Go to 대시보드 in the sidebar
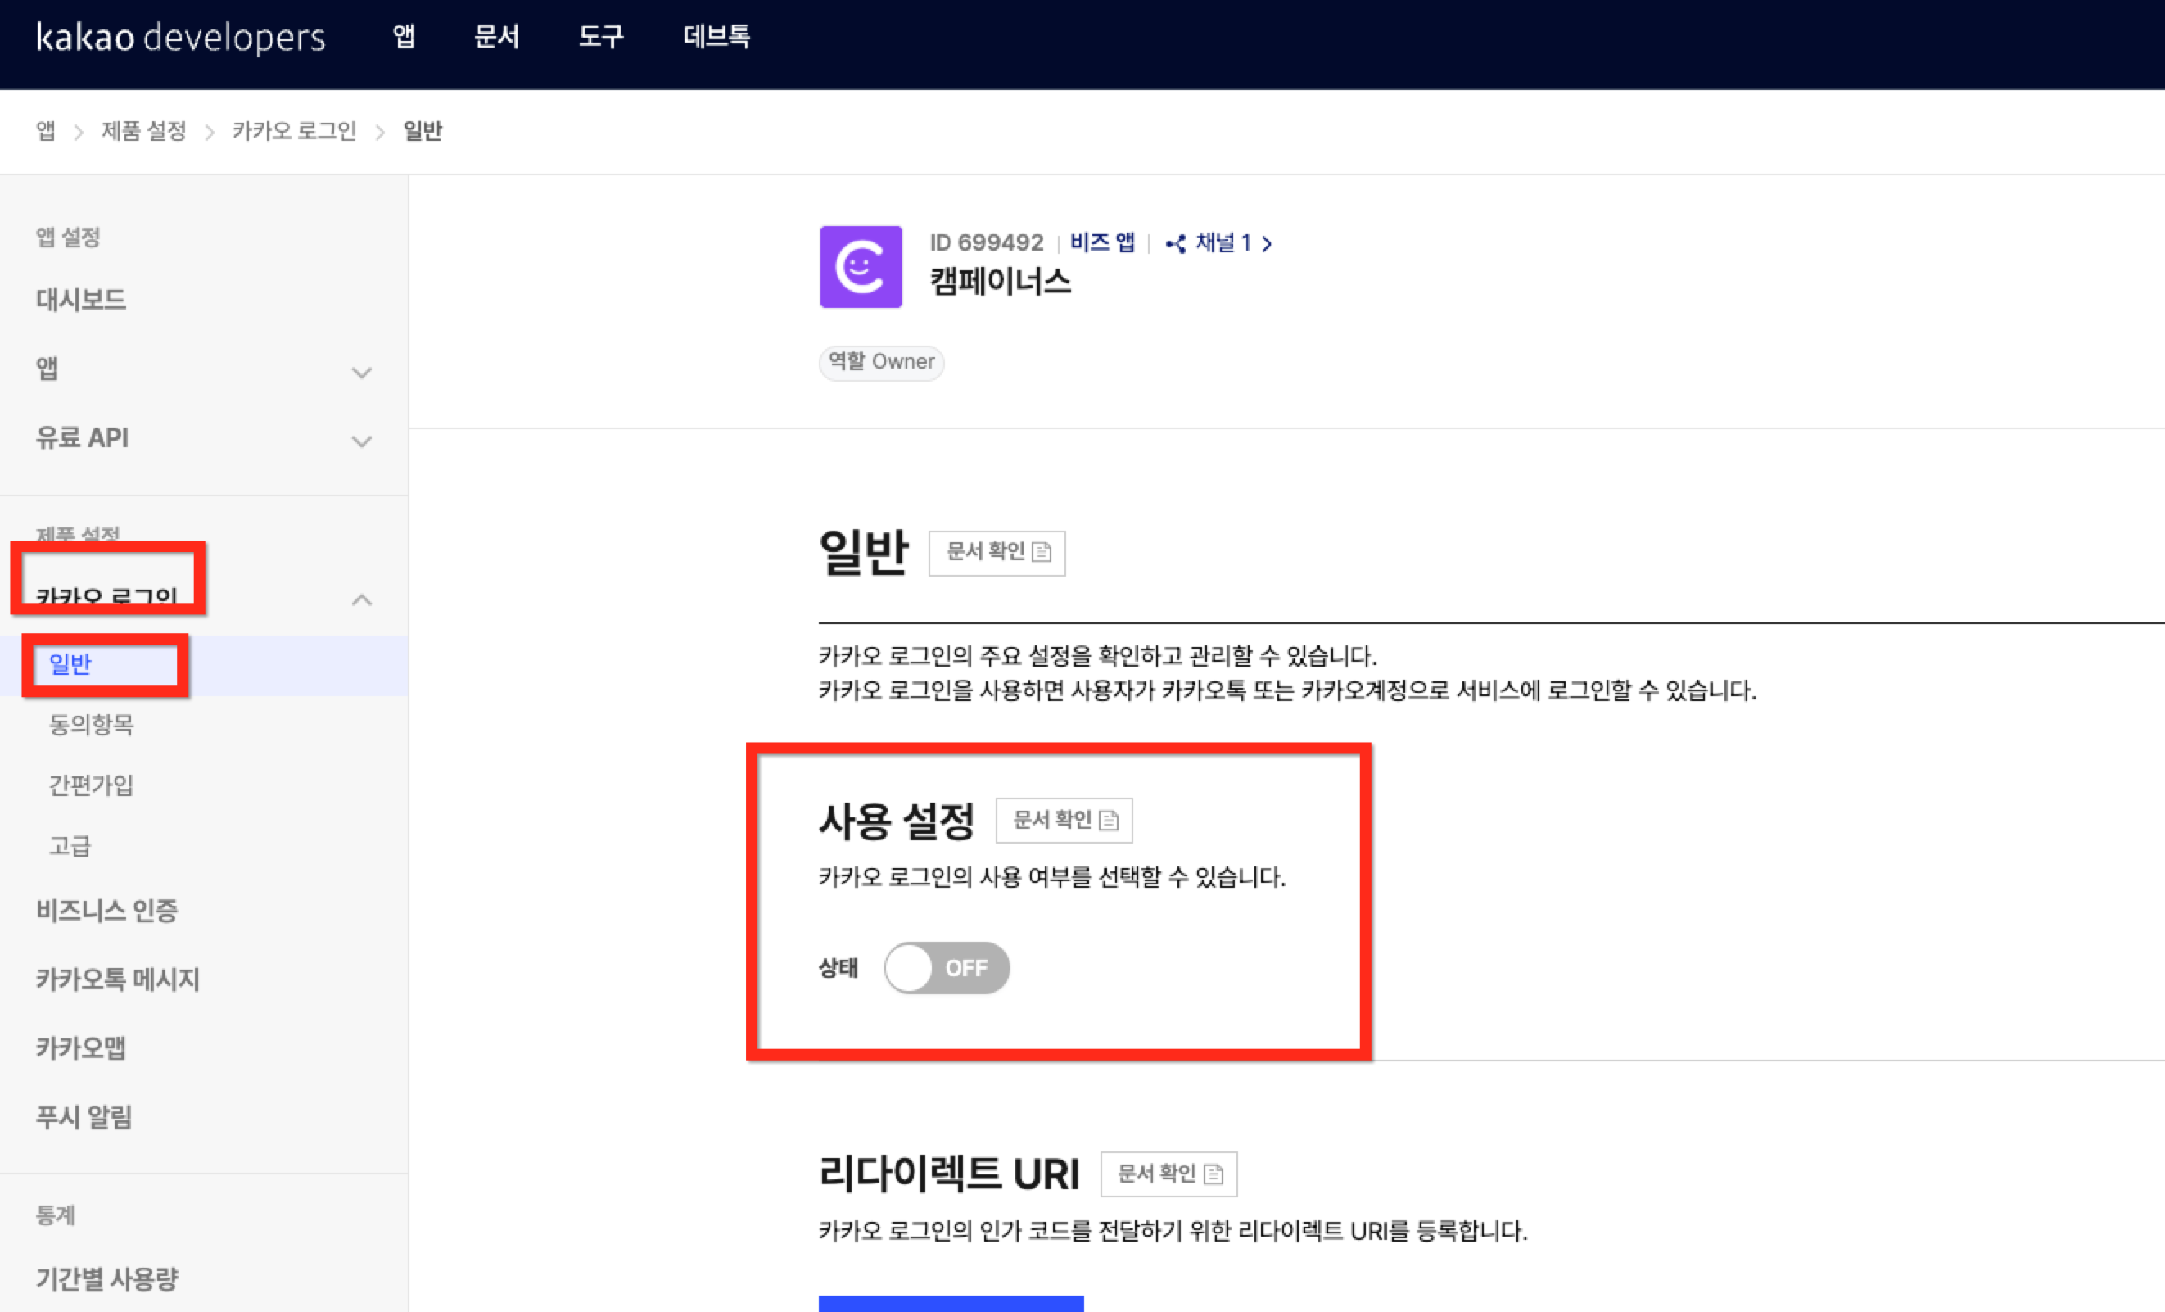 [x=81, y=300]
